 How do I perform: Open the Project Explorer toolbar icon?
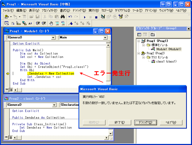[x=103, y=17]
